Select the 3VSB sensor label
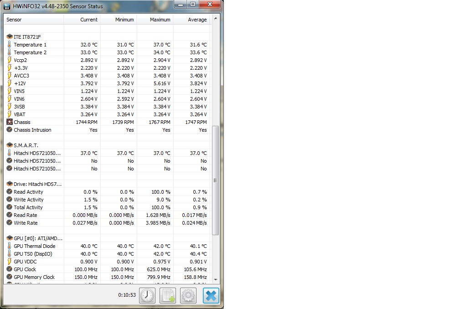Screen dimensions: 460x309 (x=19, y=107)
